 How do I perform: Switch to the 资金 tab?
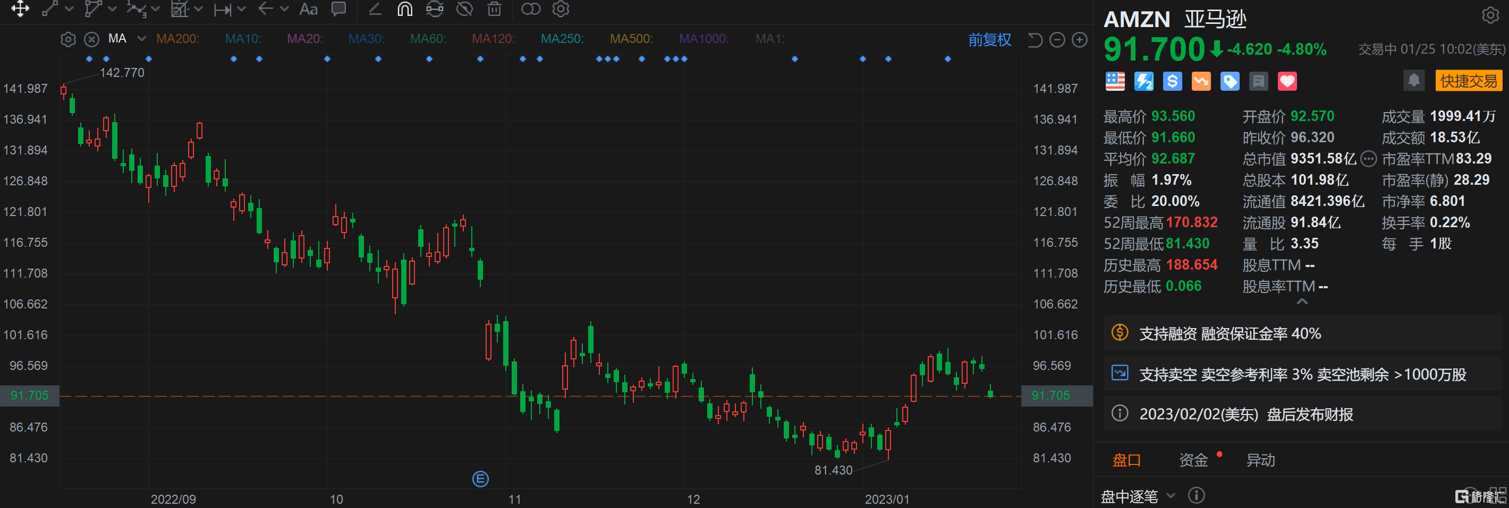(x=1193, y=461)
